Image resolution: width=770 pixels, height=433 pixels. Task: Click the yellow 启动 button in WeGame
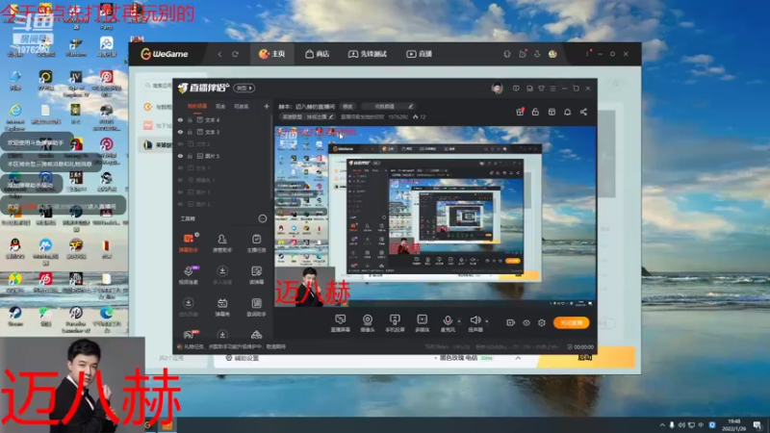click(x=585, y=357)
